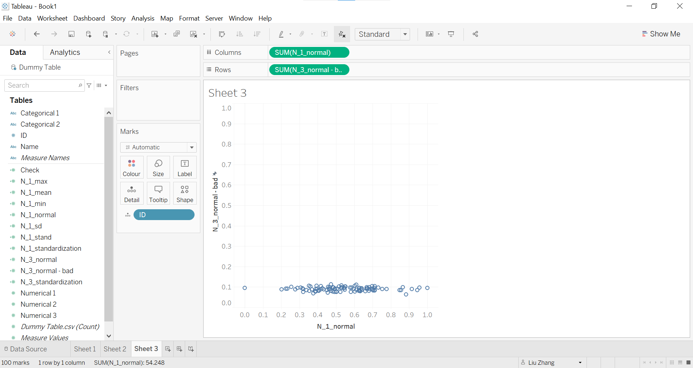Viewport: 693px width, 368px height.
Task: Duplicate the current sheet
Action: pyautogui.click(x=176, y=34)
